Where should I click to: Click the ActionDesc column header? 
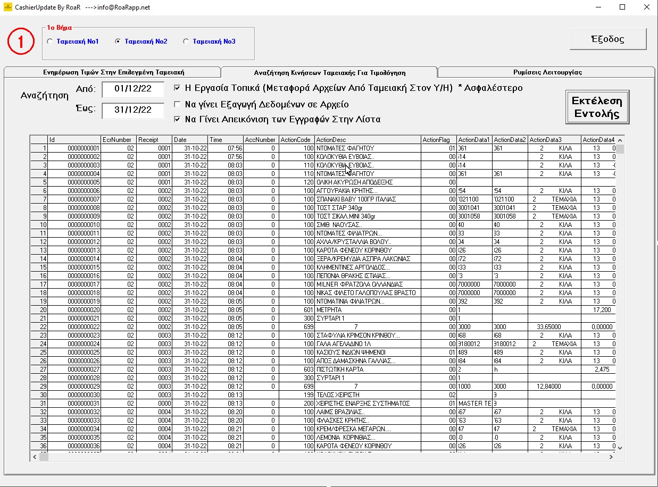367,140
